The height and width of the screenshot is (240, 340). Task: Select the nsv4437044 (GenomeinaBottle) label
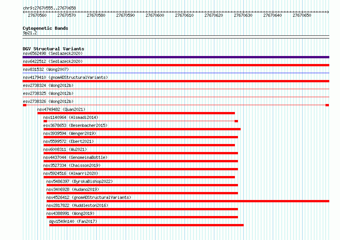point(75,157)
